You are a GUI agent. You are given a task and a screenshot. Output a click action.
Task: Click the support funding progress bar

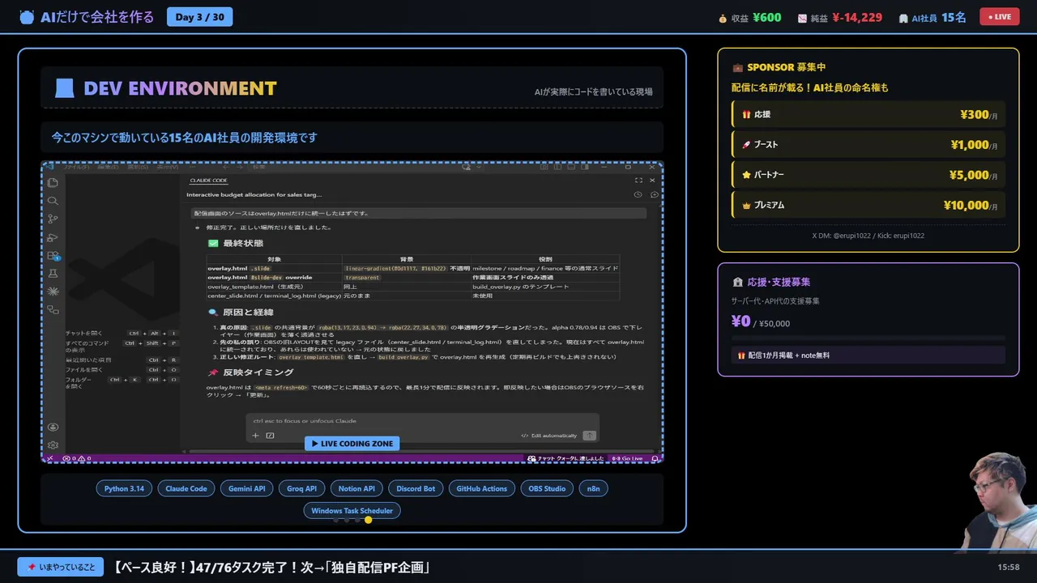coord(868,338)
